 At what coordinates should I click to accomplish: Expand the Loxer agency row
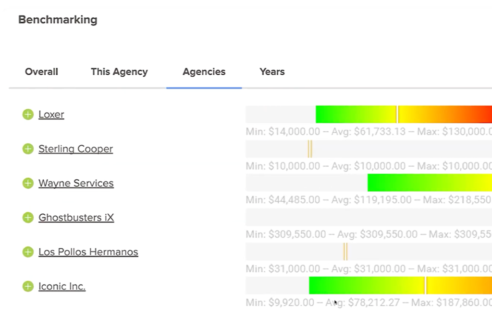(28, 115)
